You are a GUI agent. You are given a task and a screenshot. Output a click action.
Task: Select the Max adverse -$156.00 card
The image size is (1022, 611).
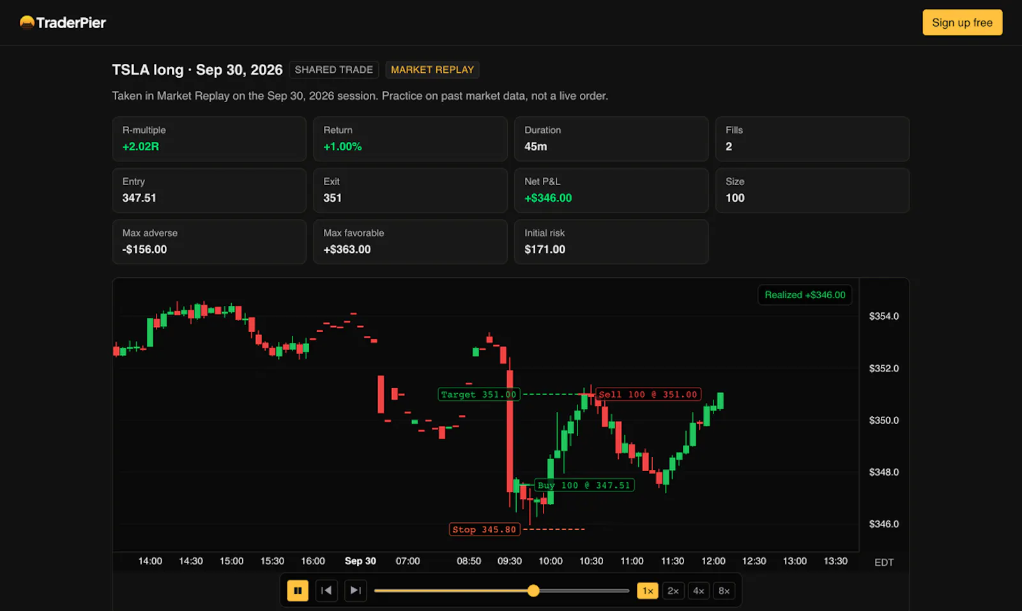(209, 242)
